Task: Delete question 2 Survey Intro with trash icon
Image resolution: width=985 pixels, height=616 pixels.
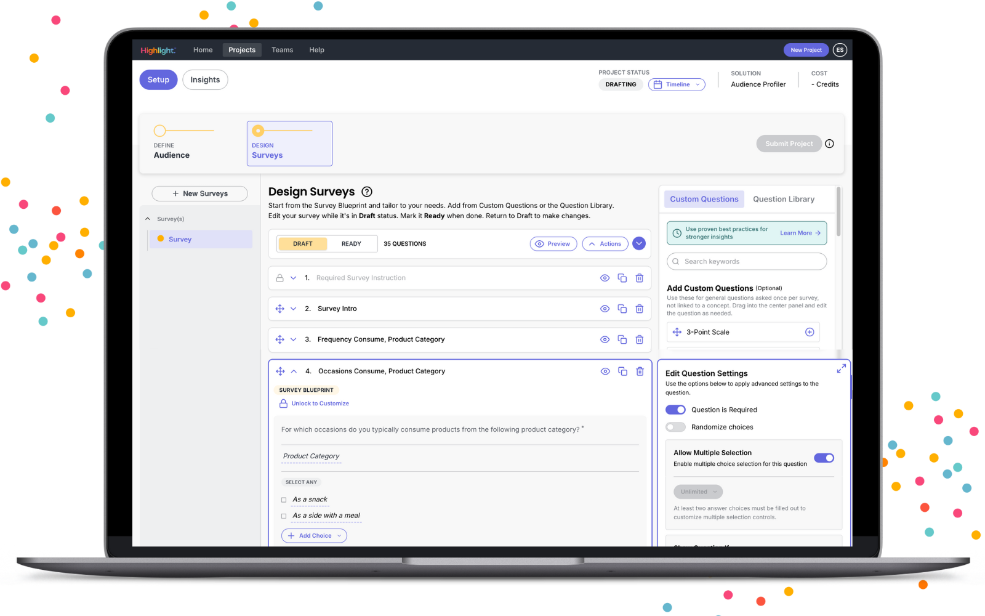Action: [639, 309]
